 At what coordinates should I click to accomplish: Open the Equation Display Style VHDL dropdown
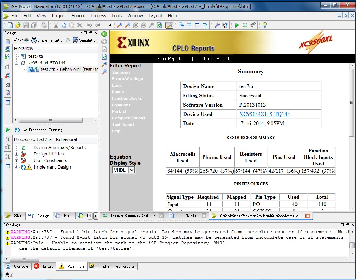click(x=124, y=170)
